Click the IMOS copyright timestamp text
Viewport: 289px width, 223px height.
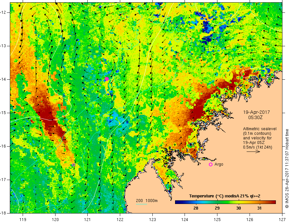coord(287,169)
